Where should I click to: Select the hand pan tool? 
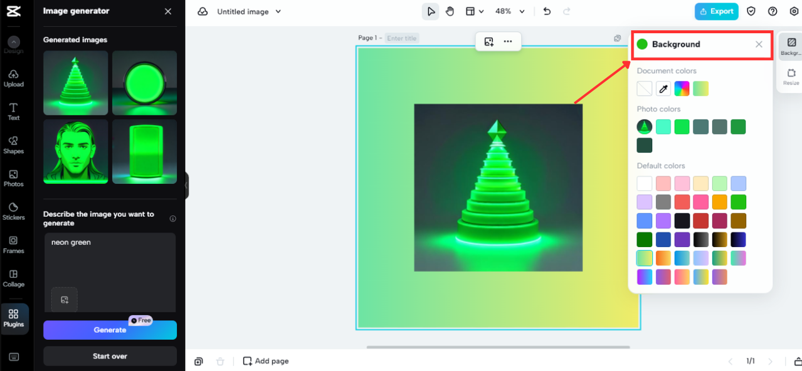click(450, 11)
